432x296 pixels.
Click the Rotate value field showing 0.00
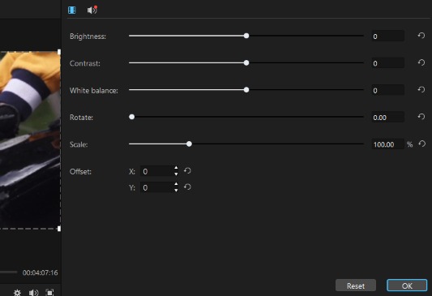[x=388, y=117]
